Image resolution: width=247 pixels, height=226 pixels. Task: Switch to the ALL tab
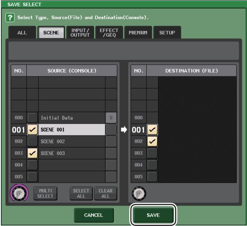coord(22,33)
